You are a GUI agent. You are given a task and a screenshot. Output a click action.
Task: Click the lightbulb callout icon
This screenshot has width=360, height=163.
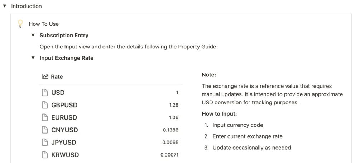click(20, 24)
